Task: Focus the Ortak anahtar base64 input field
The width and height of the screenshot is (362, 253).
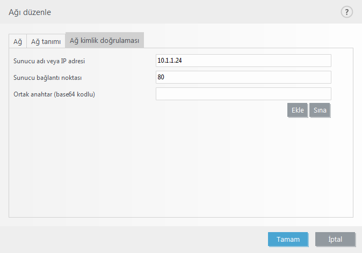Action: click(243, 94)
